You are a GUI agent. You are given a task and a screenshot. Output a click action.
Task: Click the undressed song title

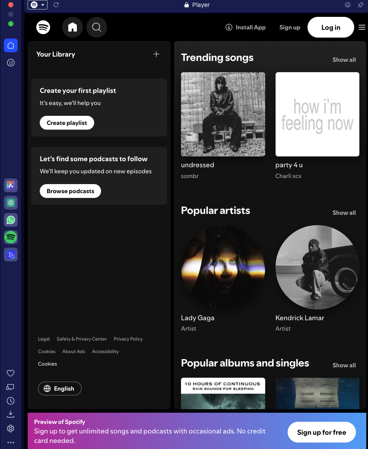pos(197,165)
